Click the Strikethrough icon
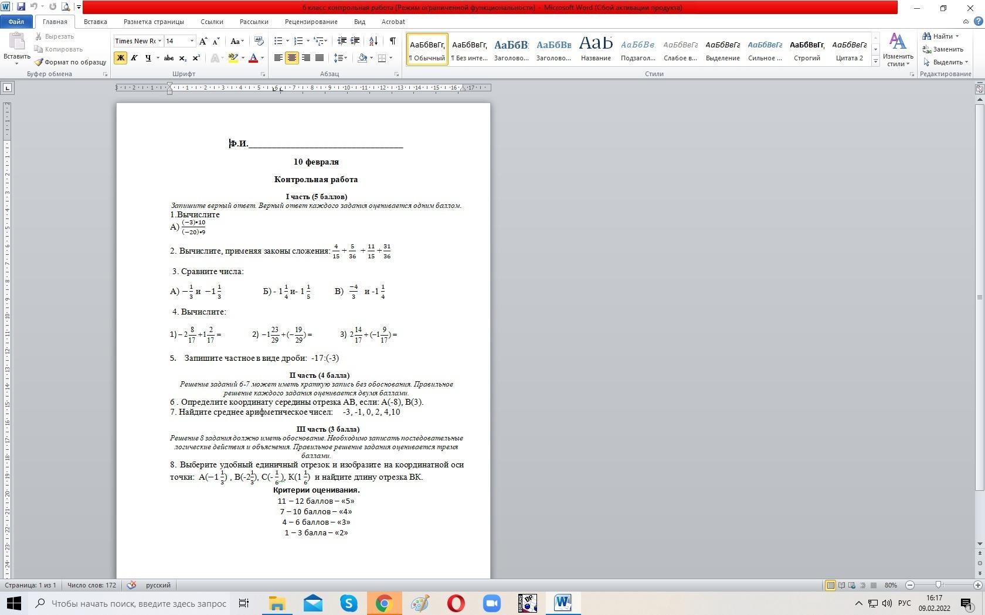The image size is (985, 615). [x=169, y=58]
